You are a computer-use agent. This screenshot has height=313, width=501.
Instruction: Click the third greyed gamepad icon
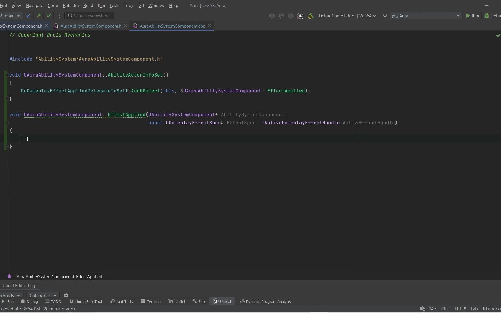(x=291, y=16)
